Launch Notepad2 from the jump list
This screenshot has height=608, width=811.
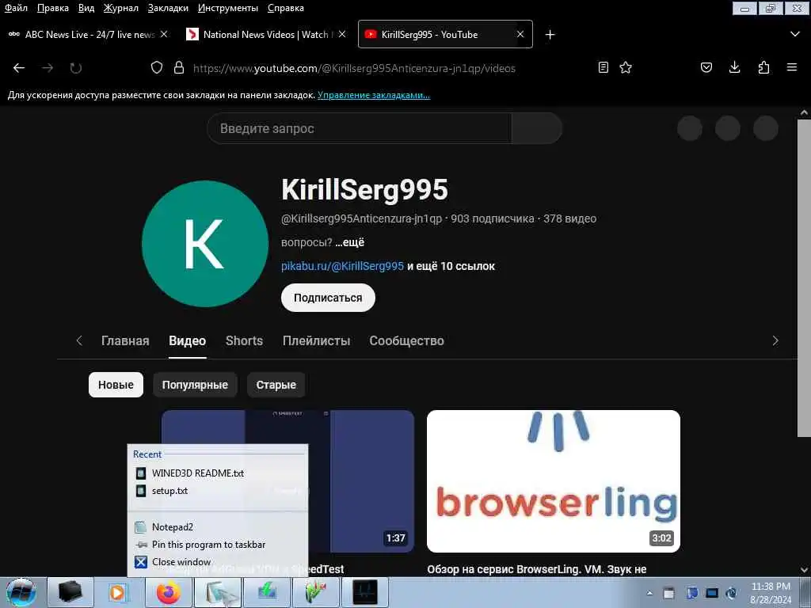(x=217, y=526)
